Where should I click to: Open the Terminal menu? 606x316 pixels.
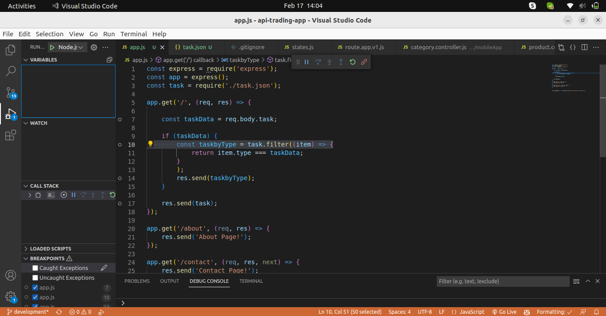tap(133, 34)
